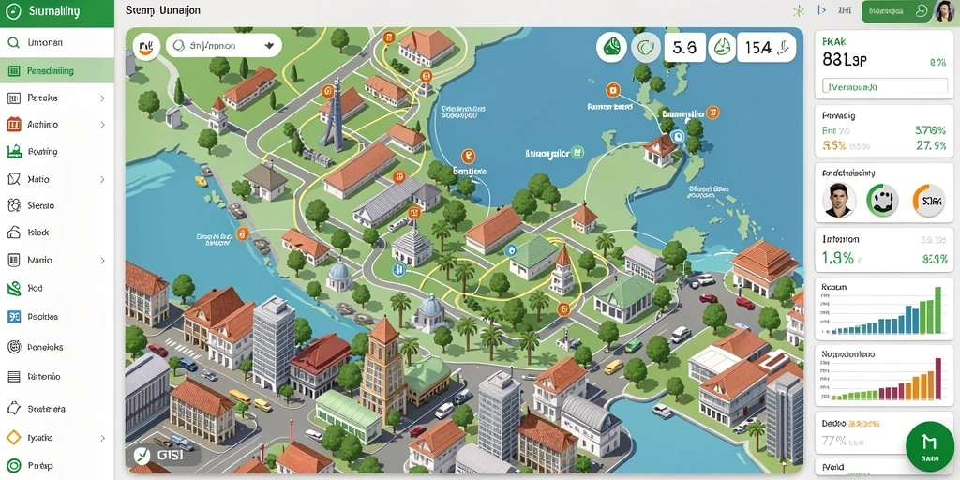The image size is (960, 480).
Task: Select the highlighted green sidebar menu item
Action: point(57,70)
